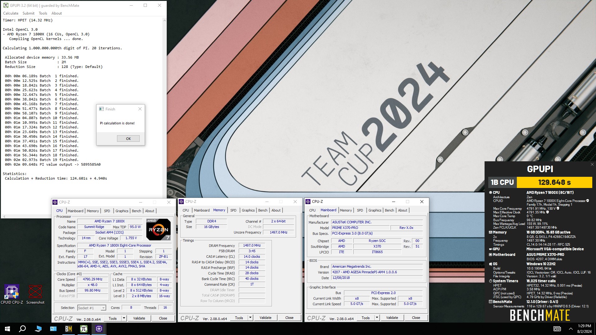Open Bench tab in CPU window
596x335 pixels.
[137, 211]
